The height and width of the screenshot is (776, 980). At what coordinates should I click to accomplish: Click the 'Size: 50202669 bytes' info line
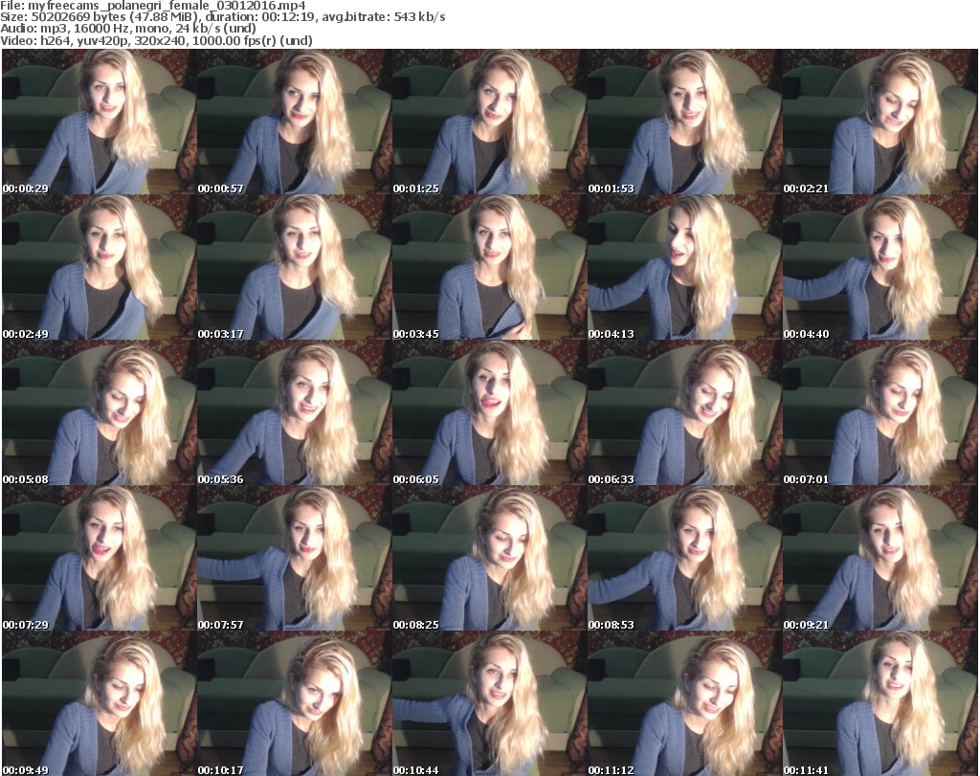[222, 17]
